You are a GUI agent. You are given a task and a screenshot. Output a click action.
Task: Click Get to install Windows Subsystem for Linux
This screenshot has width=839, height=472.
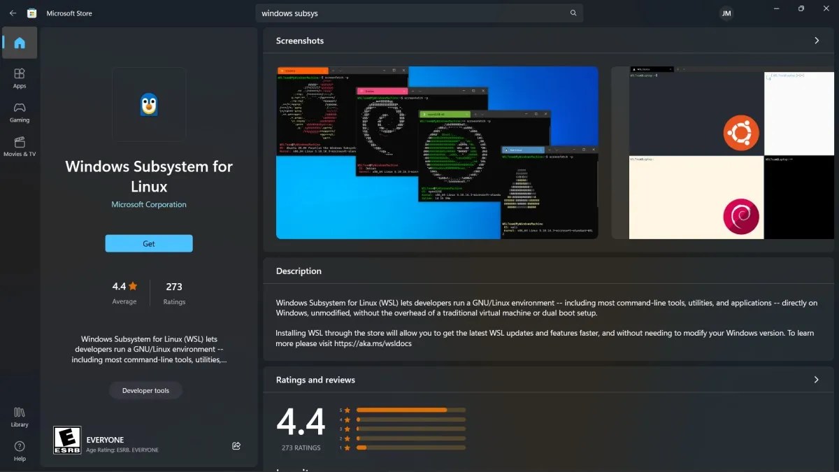click(x=148, y=243)
